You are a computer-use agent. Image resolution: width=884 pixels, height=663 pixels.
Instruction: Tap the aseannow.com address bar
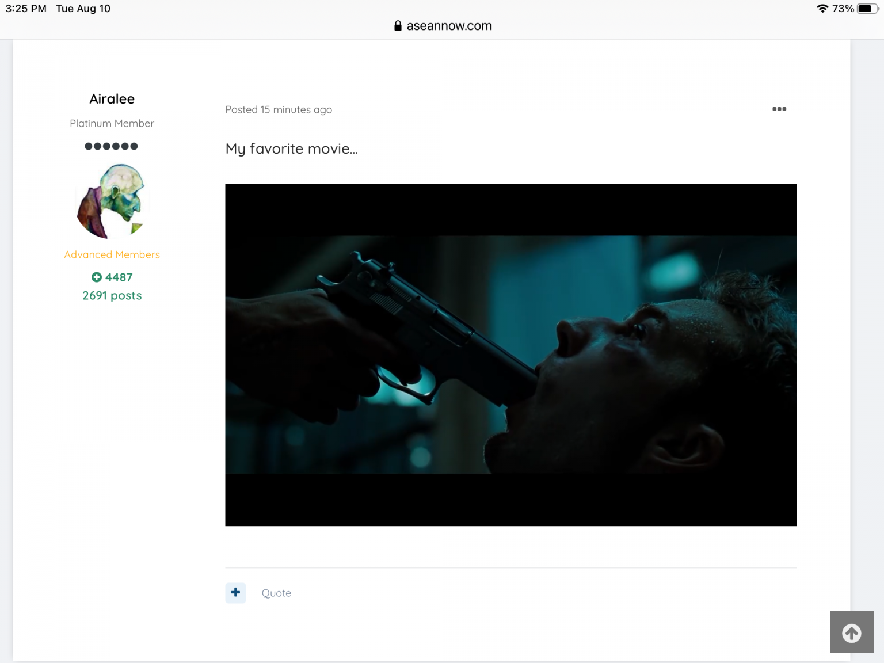[442, 26]
